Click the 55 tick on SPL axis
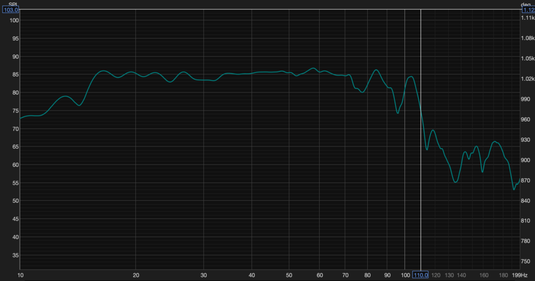 pyautogui.click(x=15, y=183)
